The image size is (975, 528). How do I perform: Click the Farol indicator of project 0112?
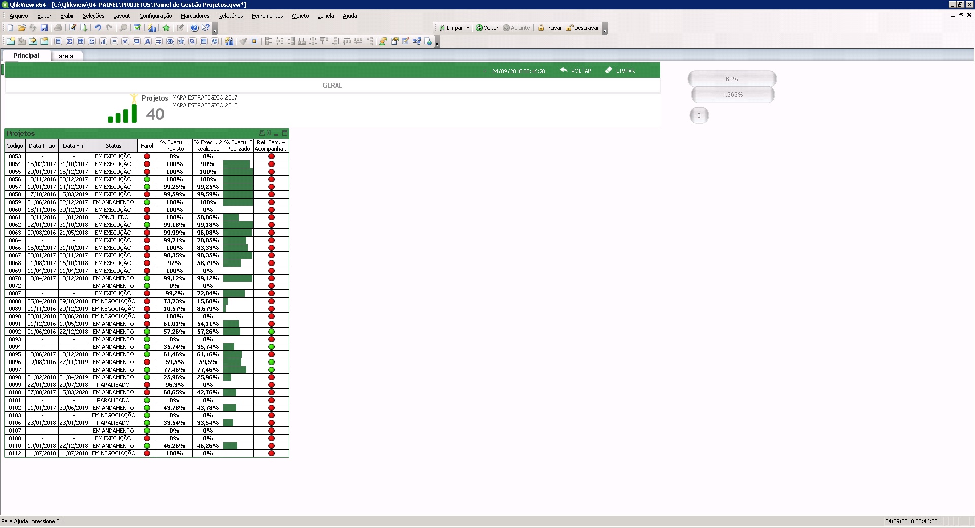tap(147, 453)
